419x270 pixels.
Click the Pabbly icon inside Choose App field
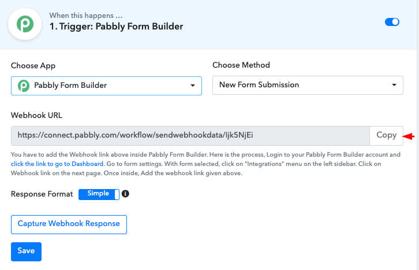pos(24,86)
